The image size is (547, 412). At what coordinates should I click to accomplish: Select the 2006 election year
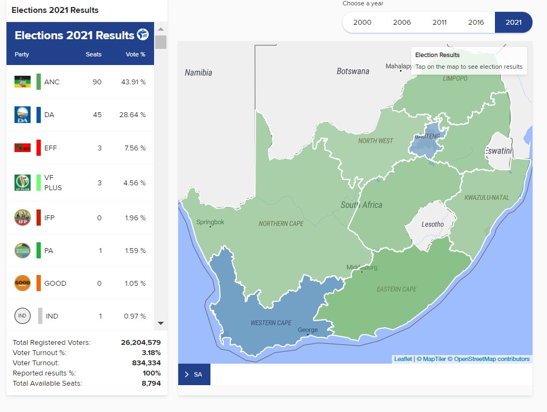pos(402,23)
